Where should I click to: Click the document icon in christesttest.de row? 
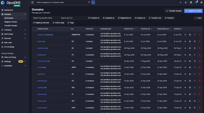(x=195, y=61)
